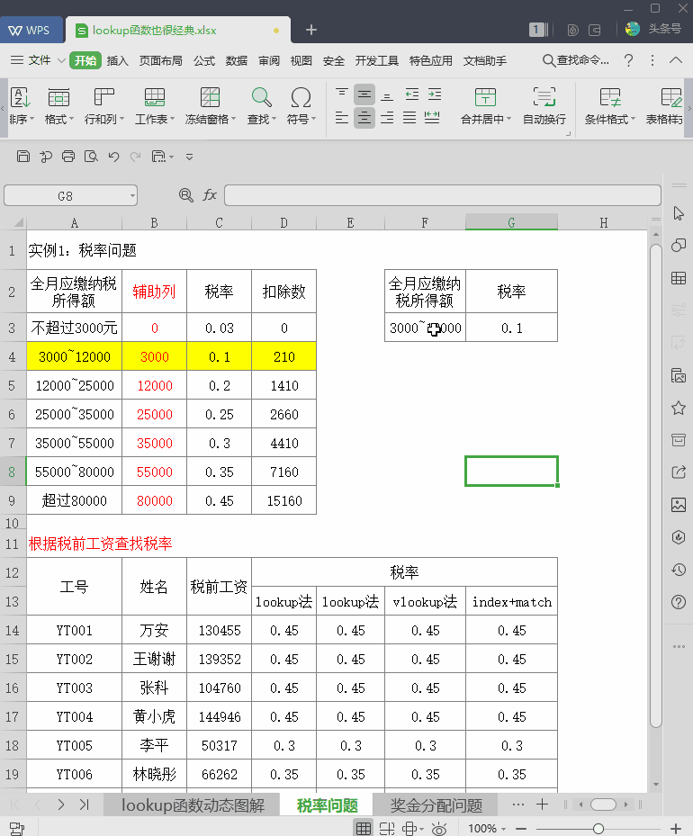This screenshot has height=836, width=693.
Task: Click the undo arrow icon
Action: [x=113, y=157]
